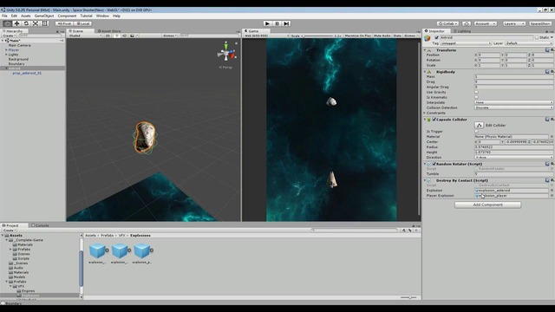The height and width of the screenshot is (312, 555).
Task: Select the third explosion prefab thumbnail
Action: pyautogui.click(x=141, y=250)
